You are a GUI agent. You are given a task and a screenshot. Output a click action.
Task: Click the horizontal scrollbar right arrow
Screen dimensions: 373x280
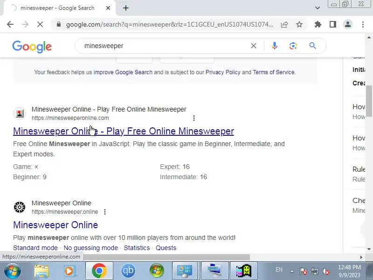coord(361,257)
